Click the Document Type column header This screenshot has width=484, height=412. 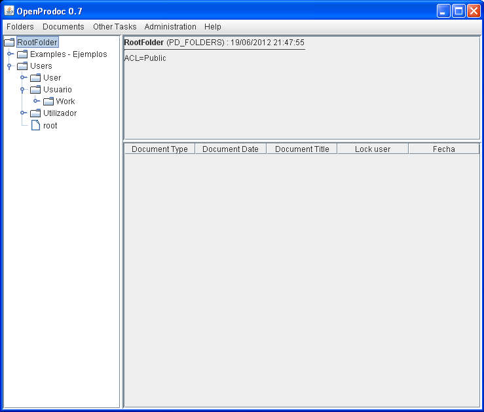[160, 149]
